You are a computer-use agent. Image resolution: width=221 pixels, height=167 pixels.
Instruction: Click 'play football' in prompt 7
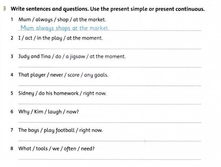59,131
